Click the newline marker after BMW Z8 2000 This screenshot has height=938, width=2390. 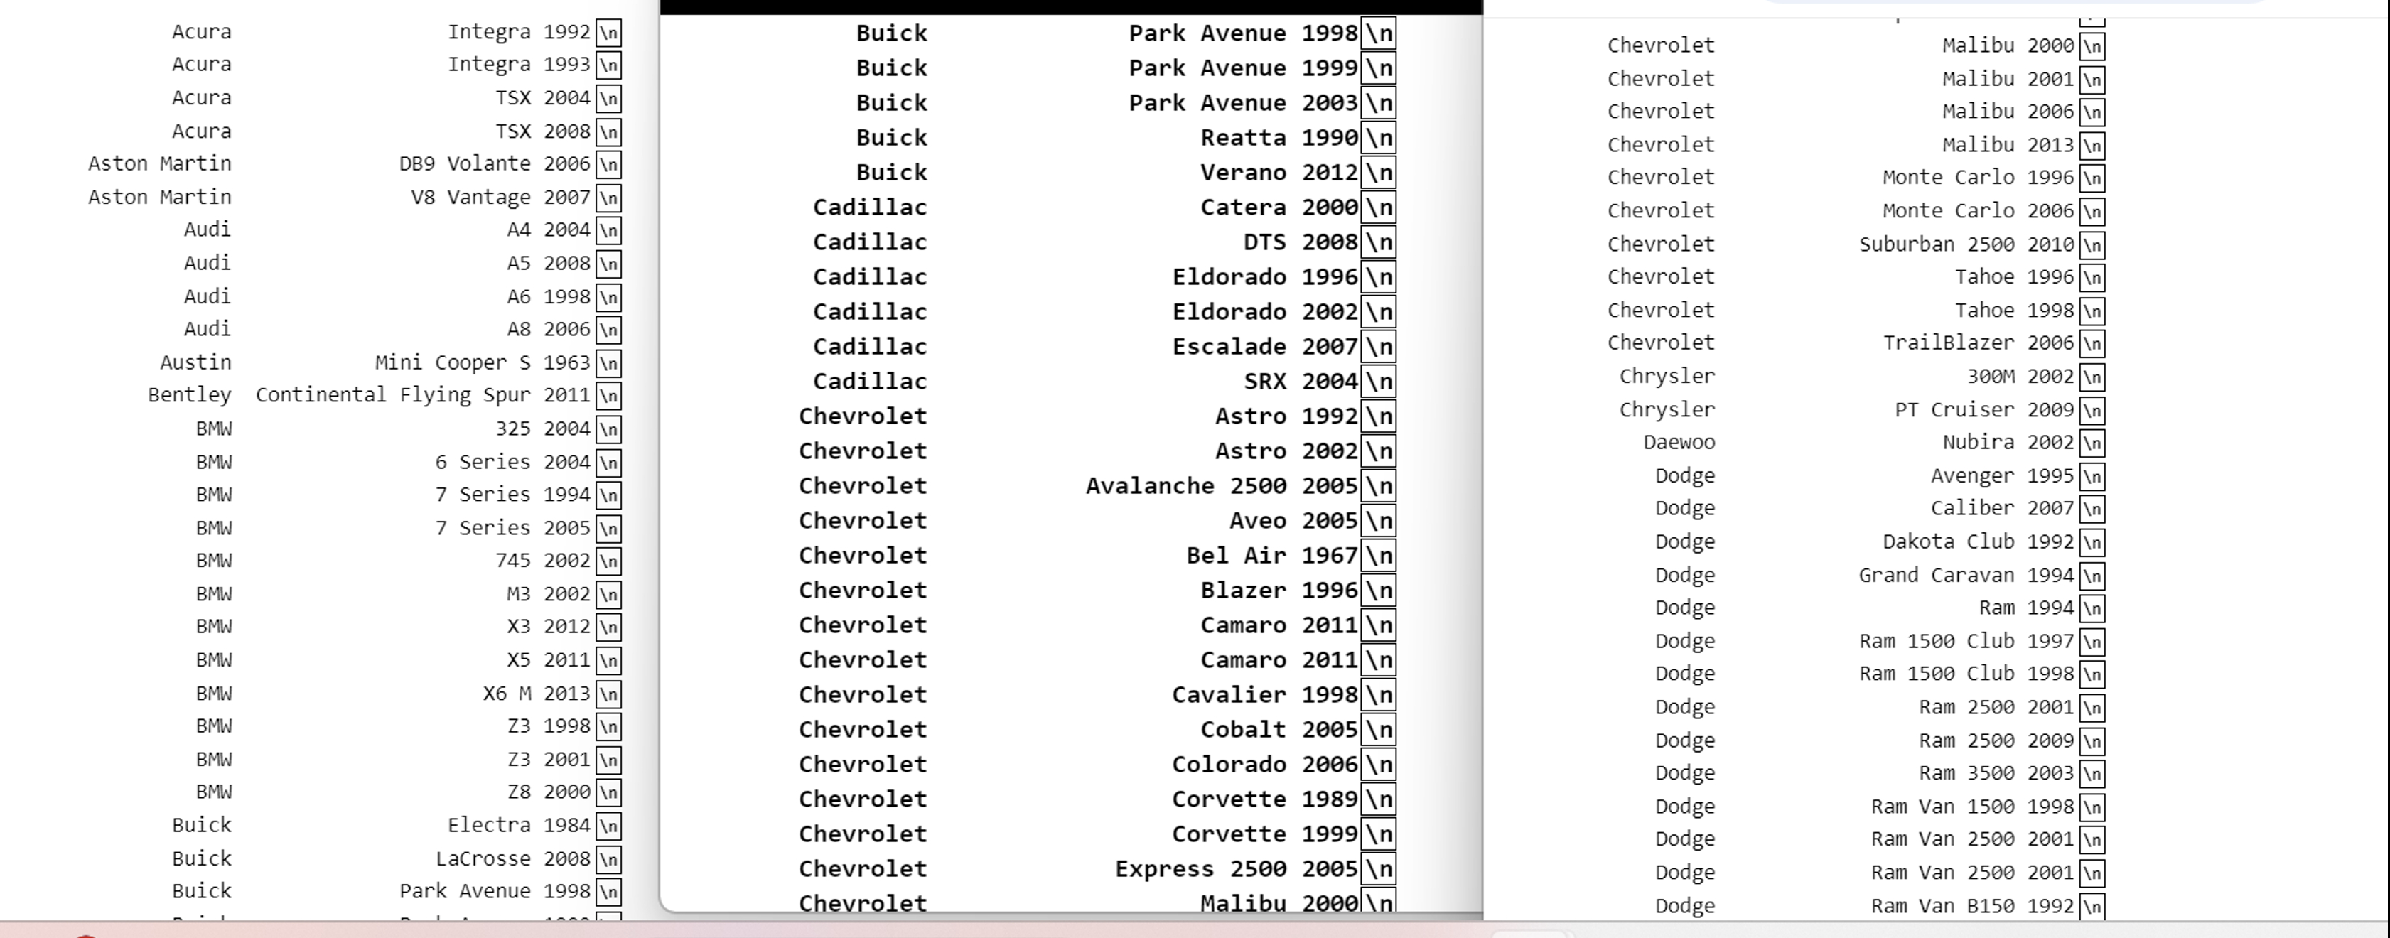click(608, 792)
